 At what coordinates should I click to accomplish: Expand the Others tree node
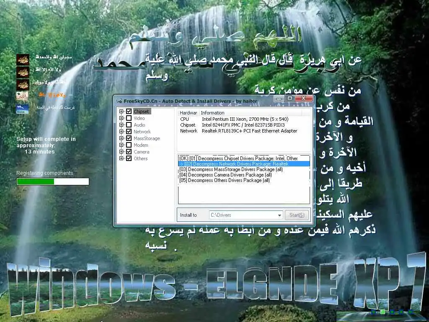[121, 158]
